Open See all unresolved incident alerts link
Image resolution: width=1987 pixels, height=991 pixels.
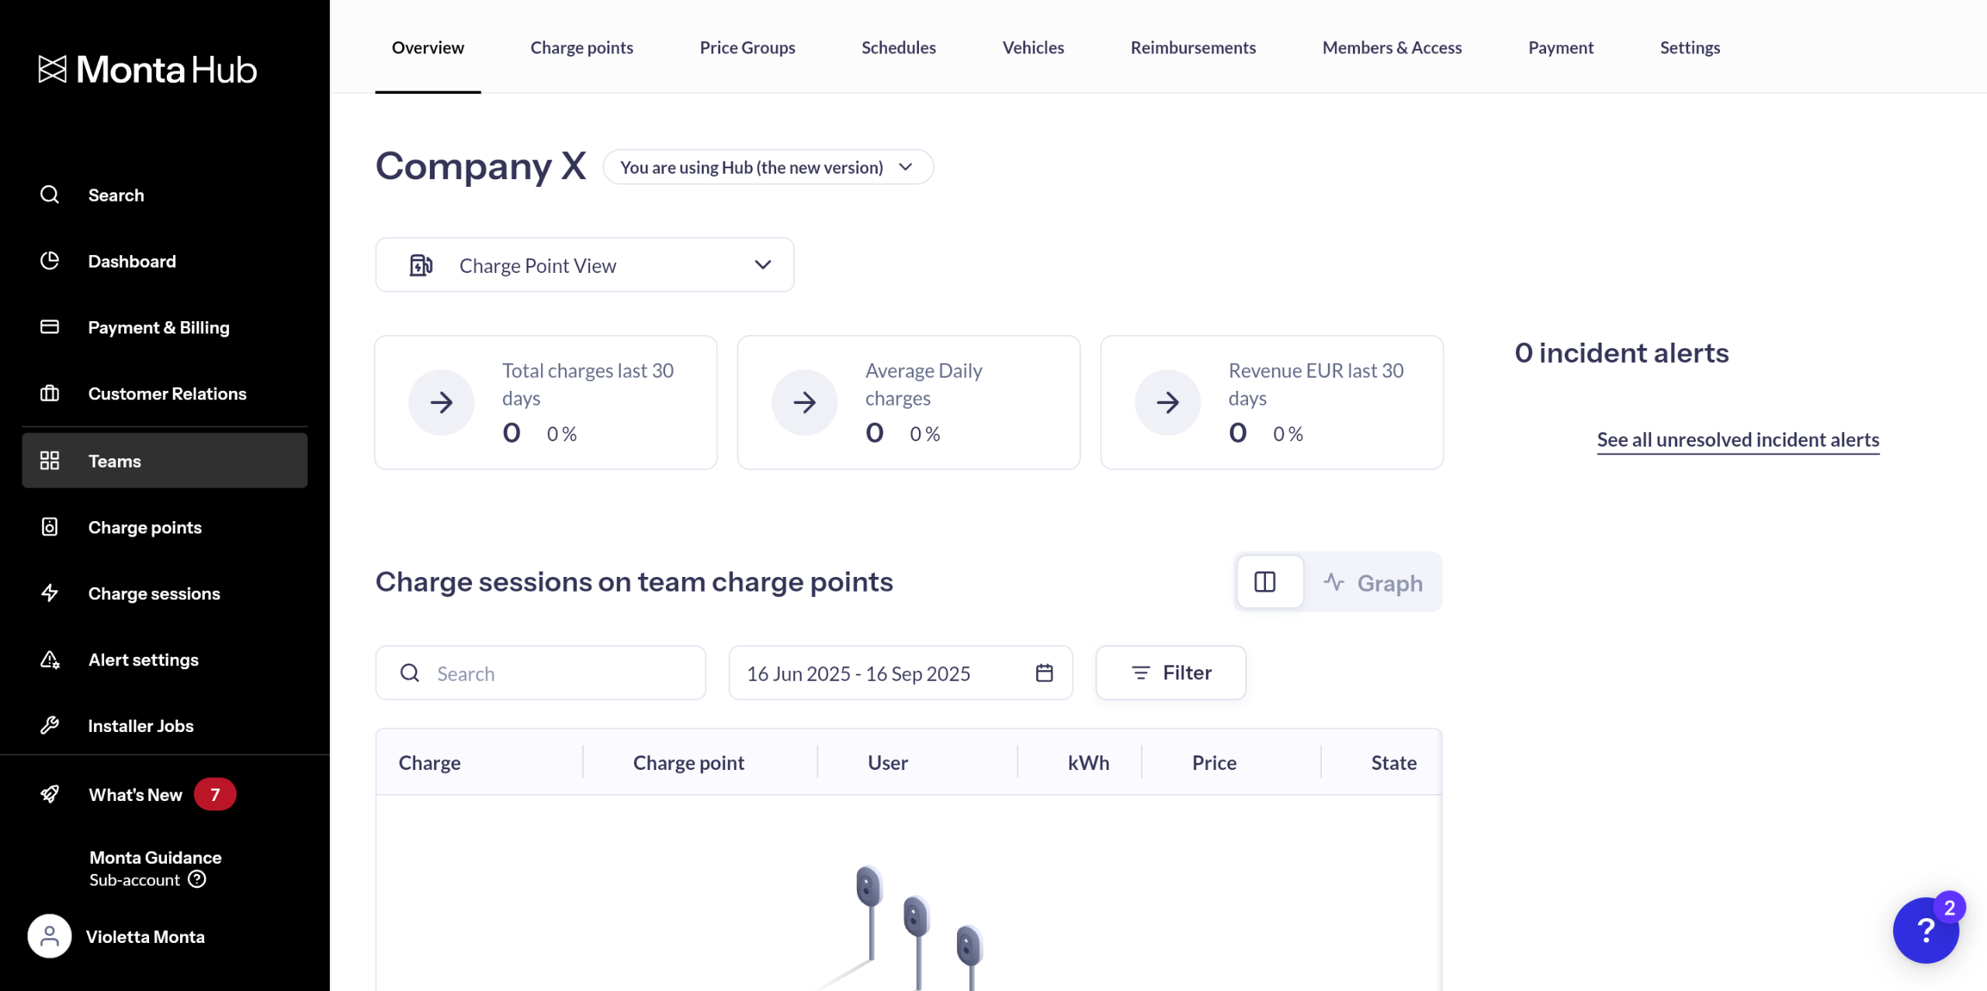pyautogui.click(x=1738, y=440)
